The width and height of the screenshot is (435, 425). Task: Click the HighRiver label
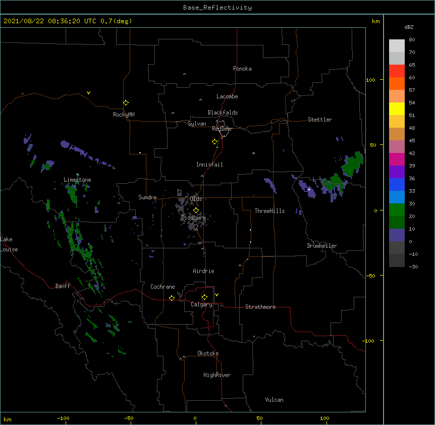[x=217, y=375]
